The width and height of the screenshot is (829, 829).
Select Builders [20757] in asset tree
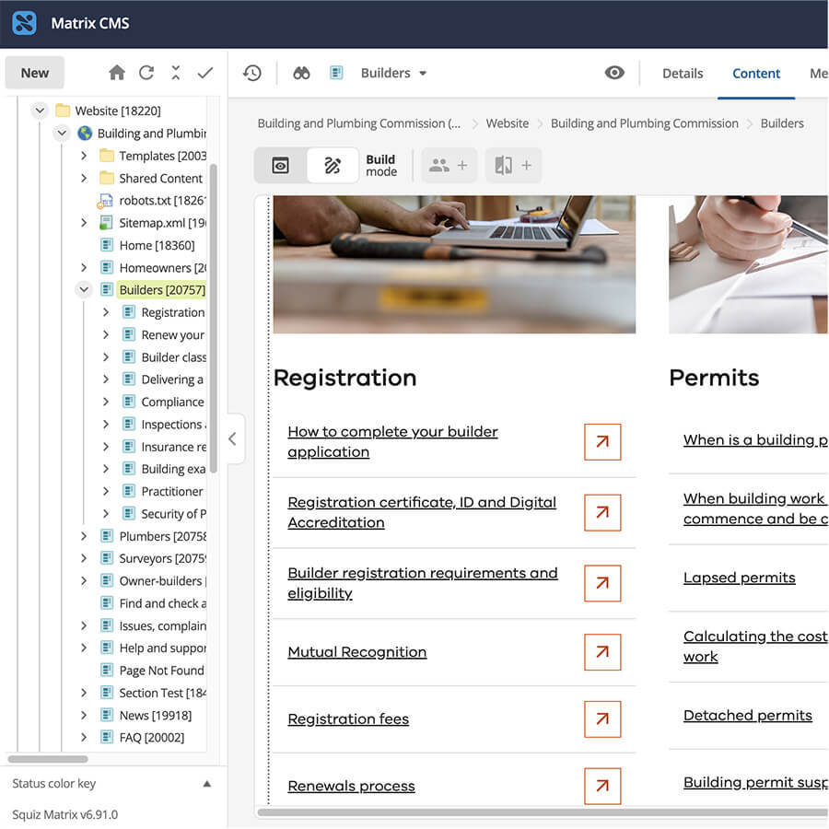coord(162,290)
